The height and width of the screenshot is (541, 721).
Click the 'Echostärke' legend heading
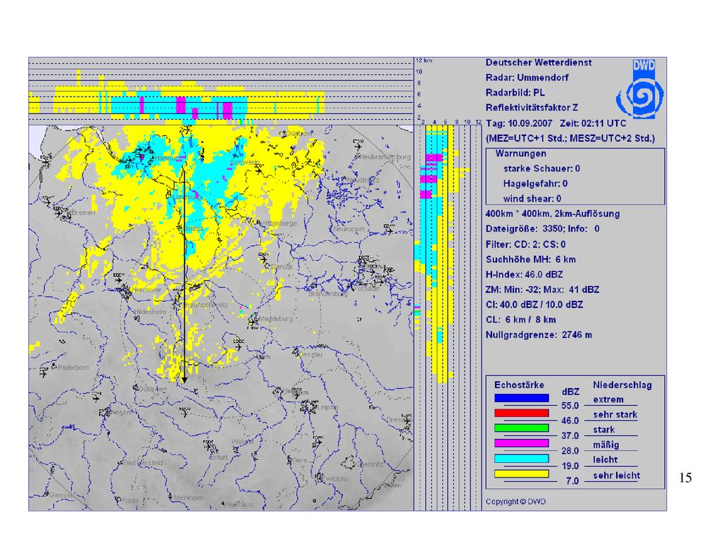click(519, 385)
